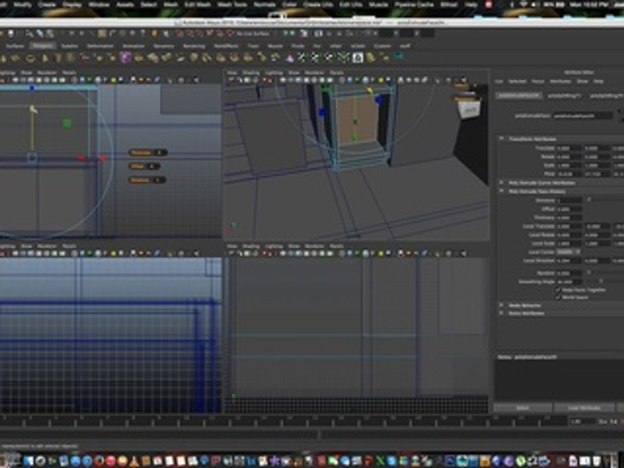This screenshot has width=624, height=468.
Task: Open Lighting menu in perspective viewport
Action: pos(274,73)
